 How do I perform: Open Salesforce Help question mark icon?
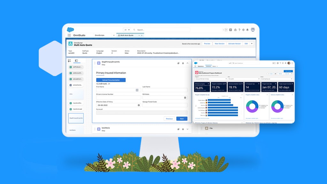click(240, 29)
